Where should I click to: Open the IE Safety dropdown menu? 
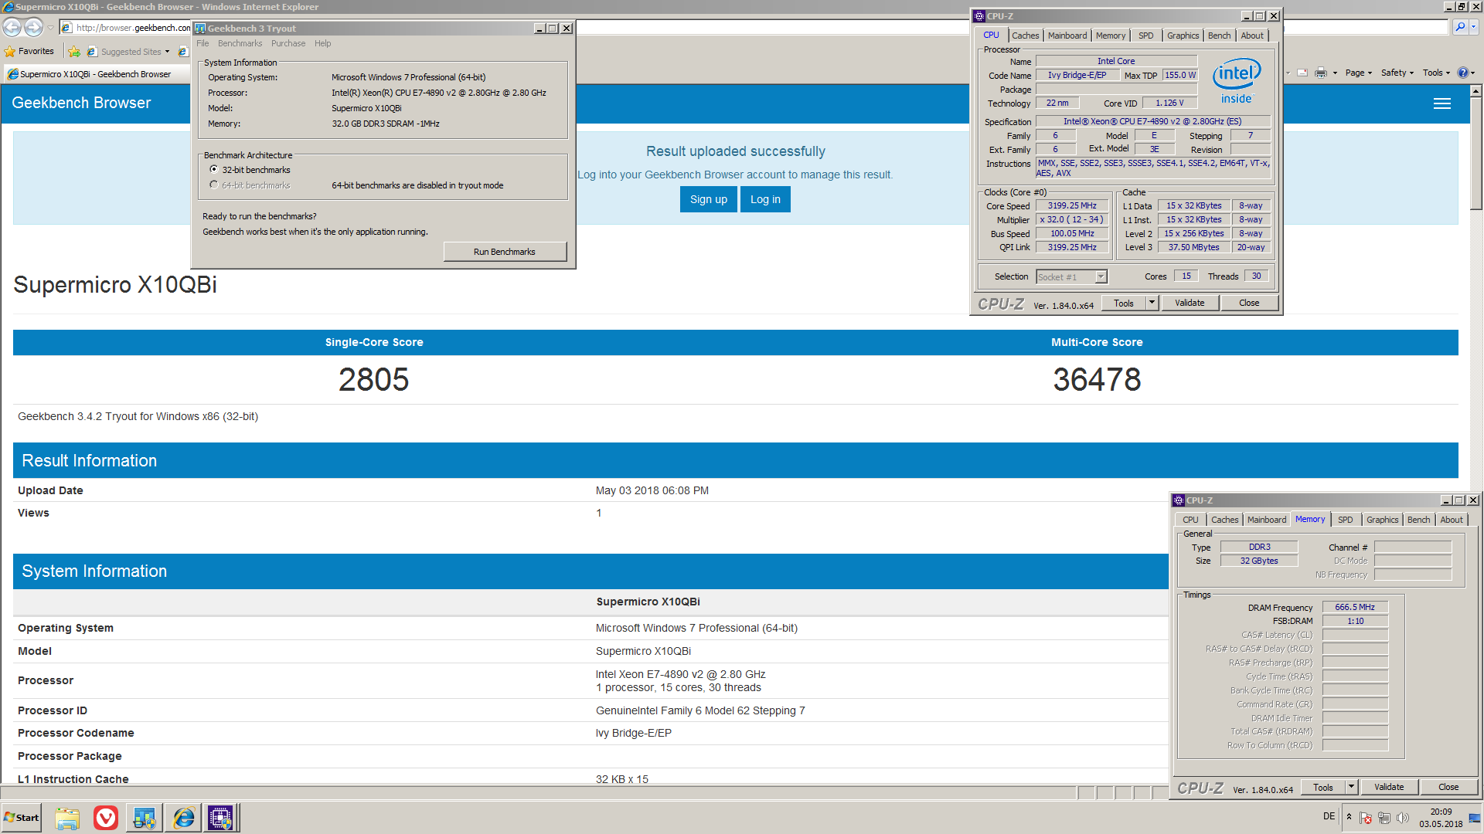pyautogui.click(x=1397, y=73)
